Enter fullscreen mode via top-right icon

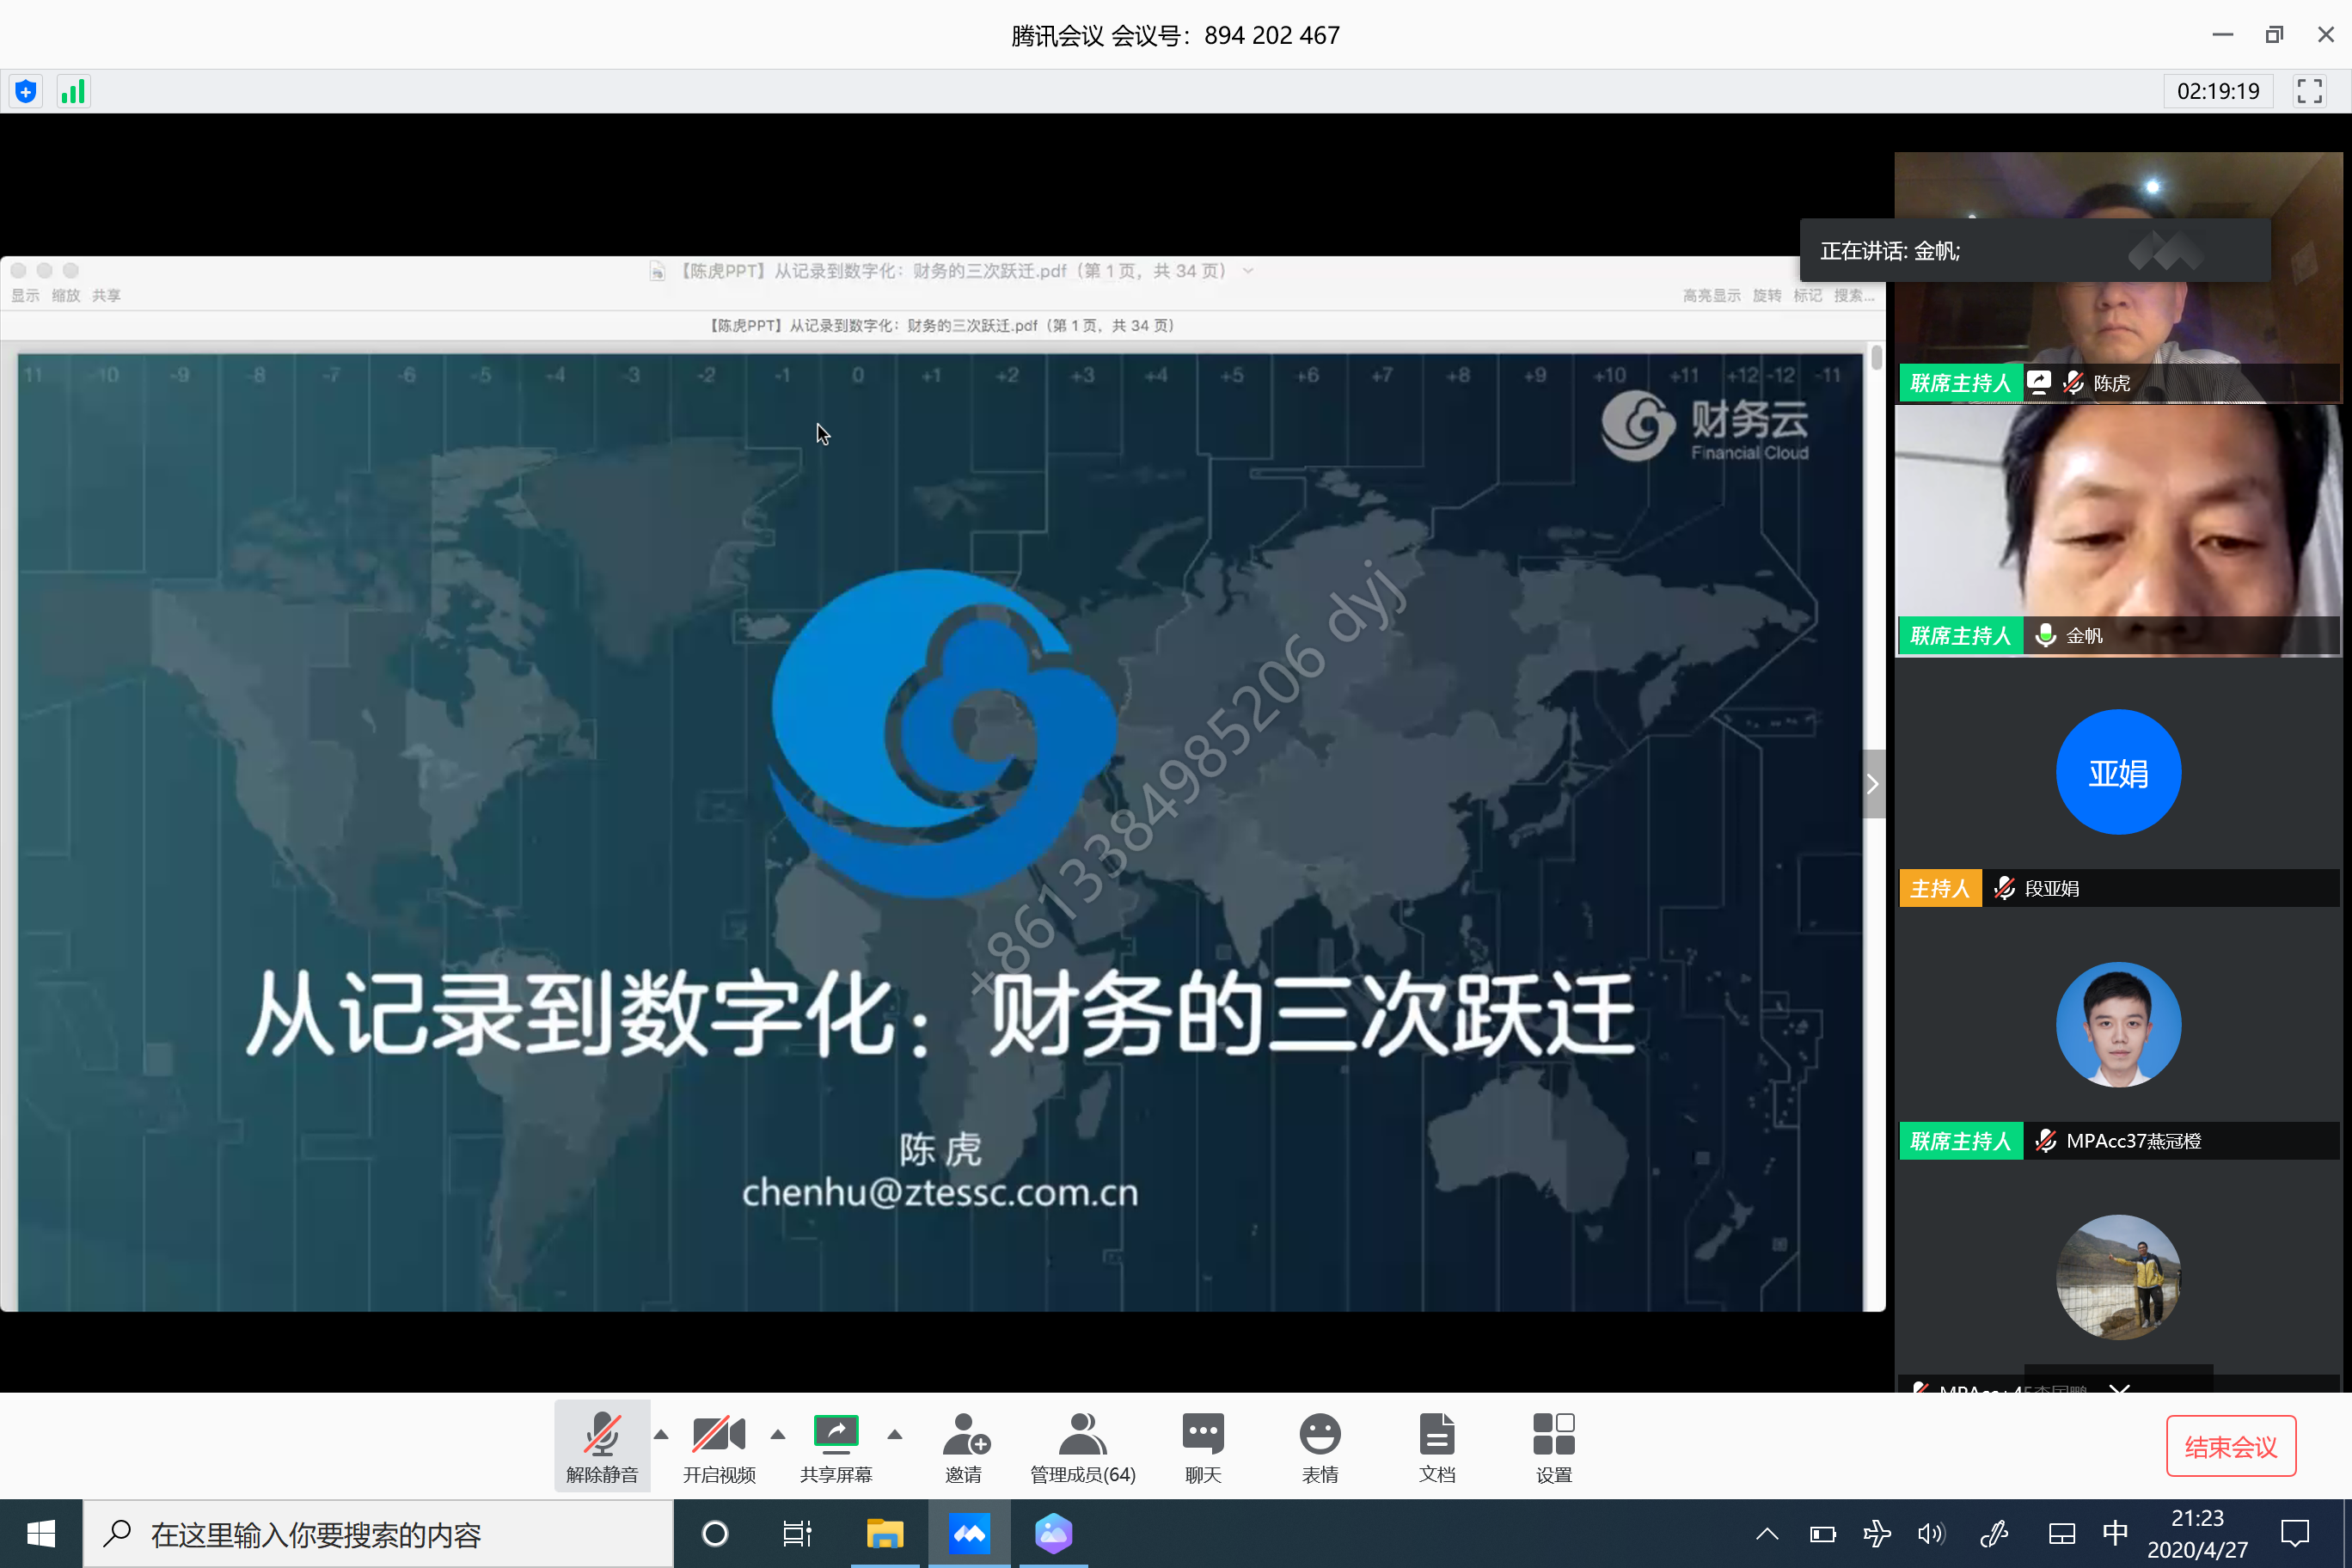[2309, 92]
